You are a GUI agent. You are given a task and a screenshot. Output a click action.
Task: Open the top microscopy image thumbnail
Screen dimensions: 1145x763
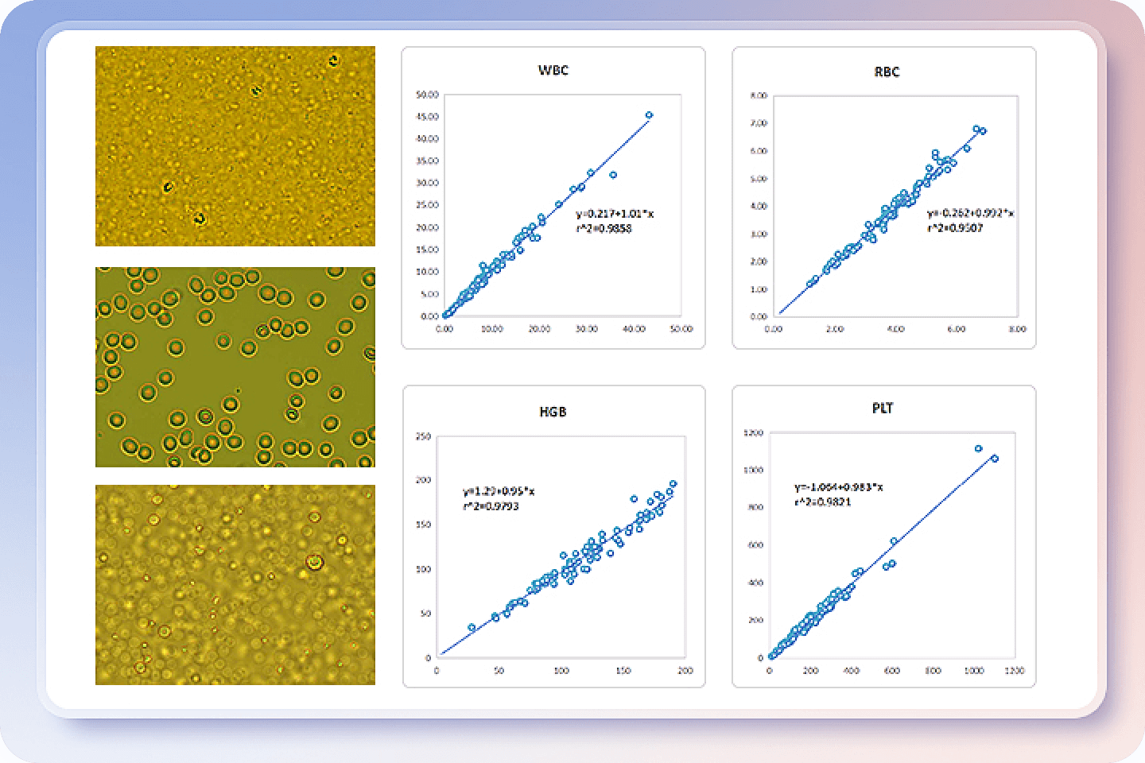[x=235, y=145]
